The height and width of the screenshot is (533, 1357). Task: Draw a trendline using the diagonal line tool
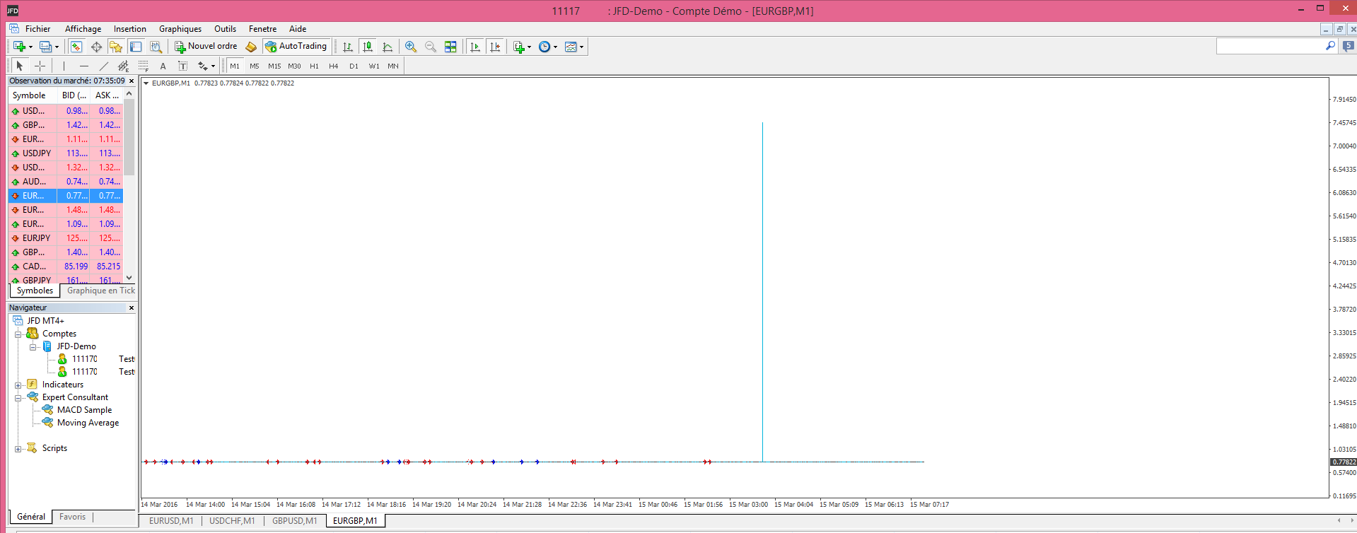tap(104, 66)
